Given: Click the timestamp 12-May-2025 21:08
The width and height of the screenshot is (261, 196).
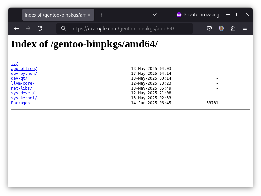Looking at the screenshot, I should (151, 93).
